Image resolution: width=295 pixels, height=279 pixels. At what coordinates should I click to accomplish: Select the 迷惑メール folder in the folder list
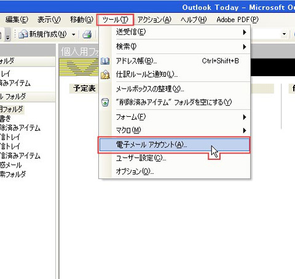[11, 165]
